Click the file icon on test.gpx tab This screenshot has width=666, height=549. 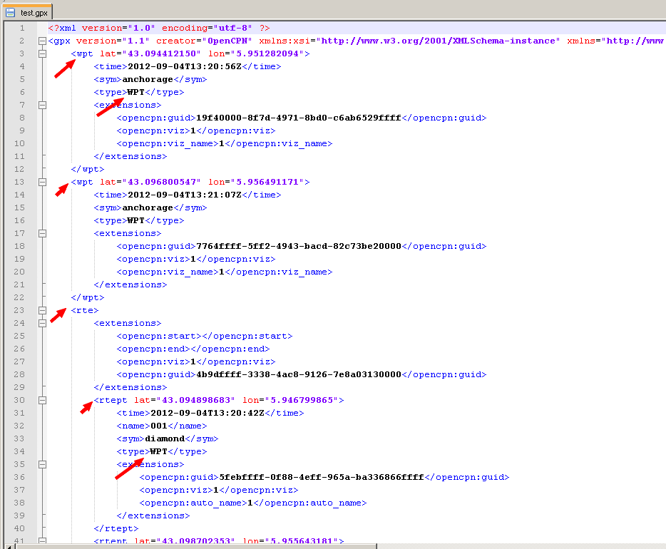pyautogui.click(x=10, y=13)
